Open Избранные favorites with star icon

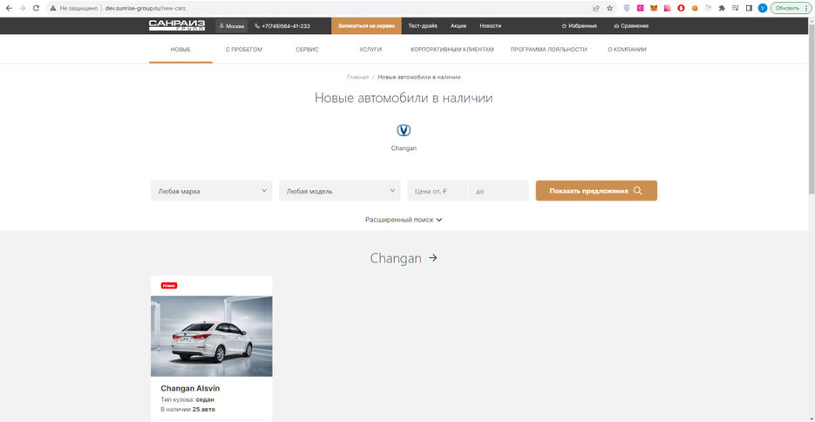[579, 26]
